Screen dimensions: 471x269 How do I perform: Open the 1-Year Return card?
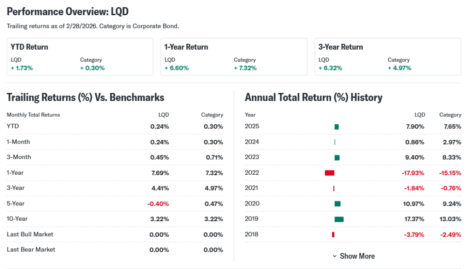(x=234, y=57)
